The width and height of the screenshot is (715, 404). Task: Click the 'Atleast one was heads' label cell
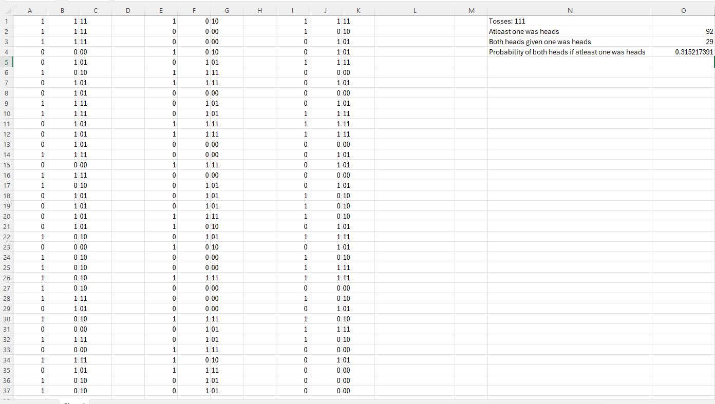[x=570, y=31]
